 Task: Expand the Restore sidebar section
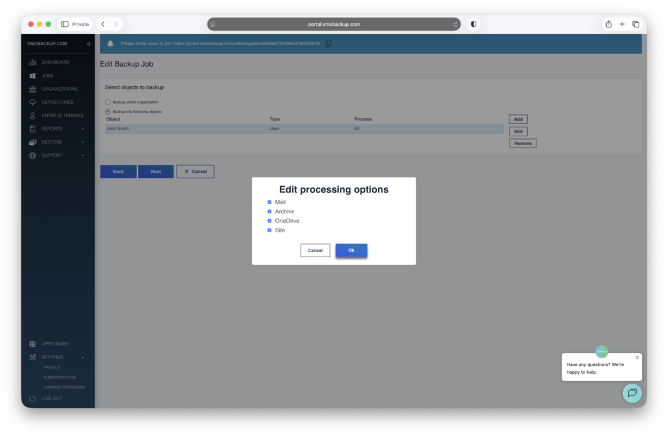(x=83, y=142)
